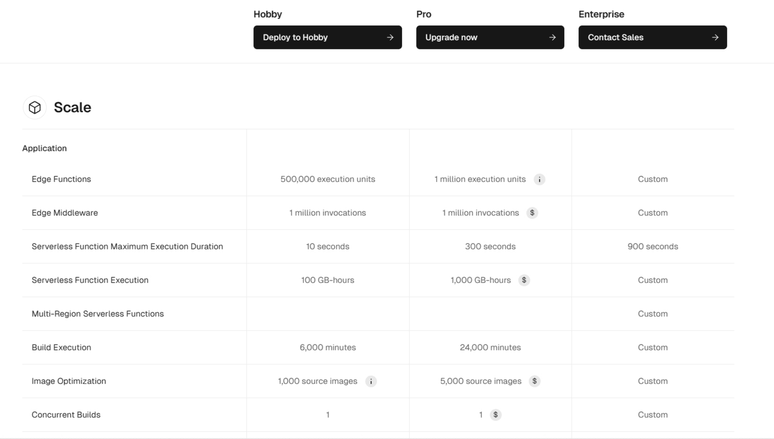Viewport: 774px width, 439px height.
Task: Select the Pro plan header
Action: (x=422, y=14)
